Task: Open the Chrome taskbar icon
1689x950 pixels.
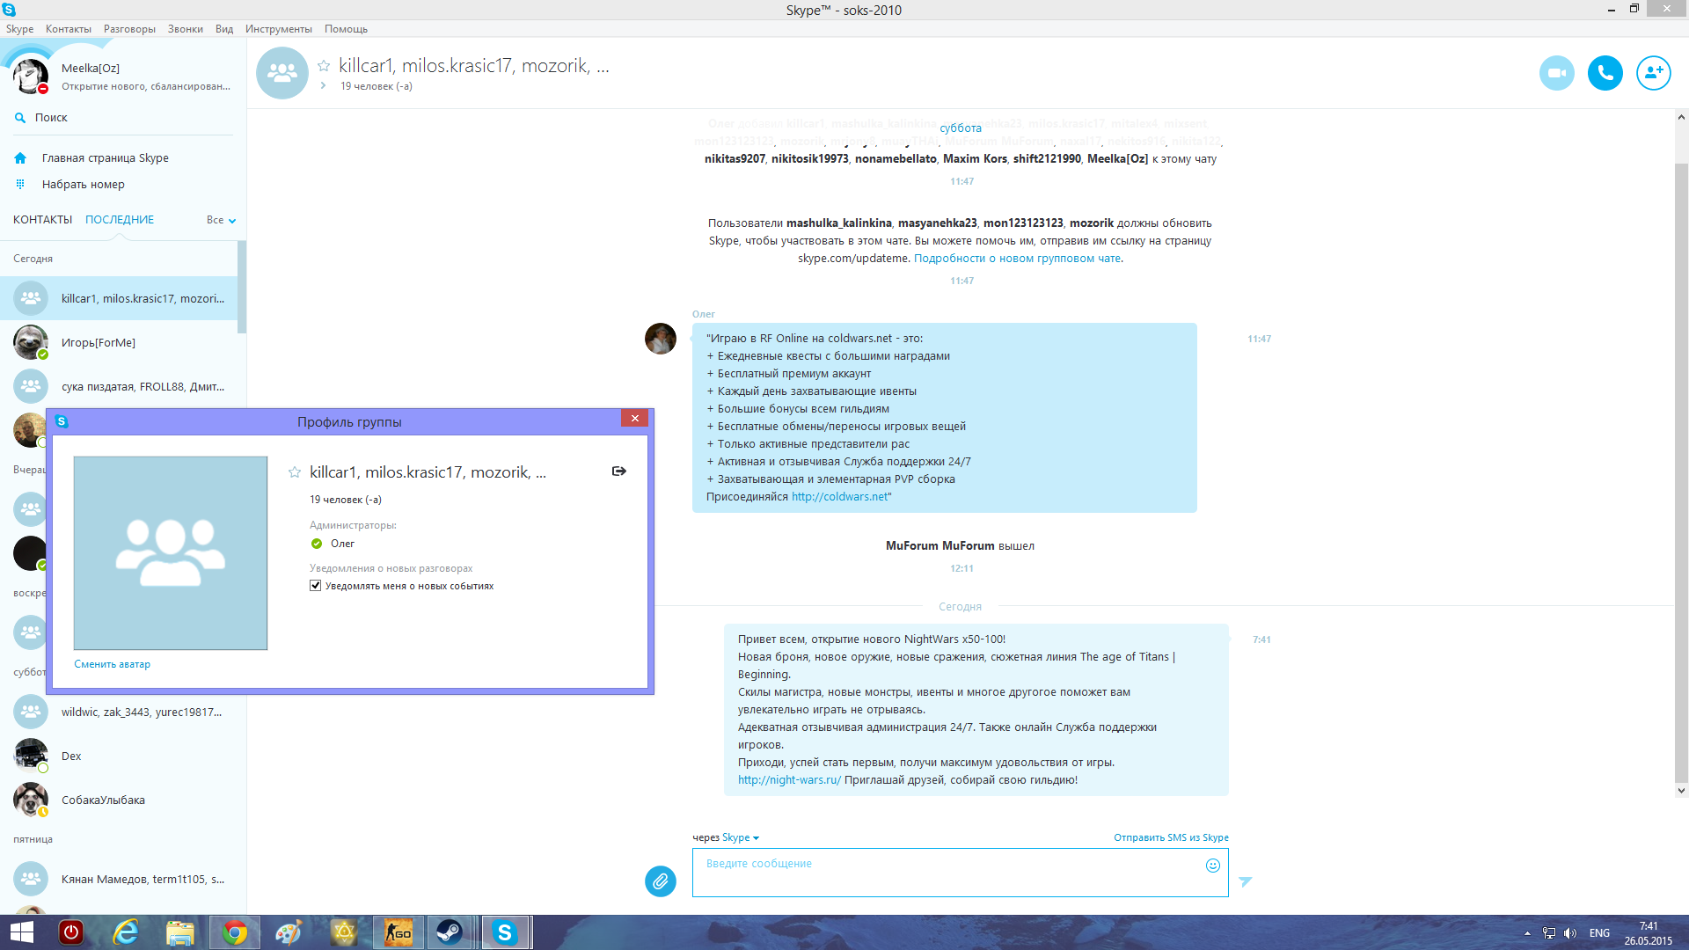Action: 234,932
